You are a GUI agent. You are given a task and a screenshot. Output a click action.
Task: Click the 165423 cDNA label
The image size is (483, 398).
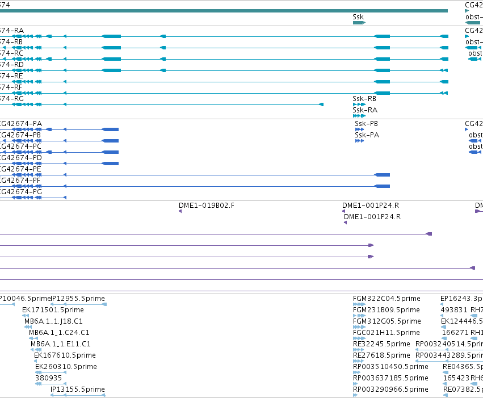[456, 378]
